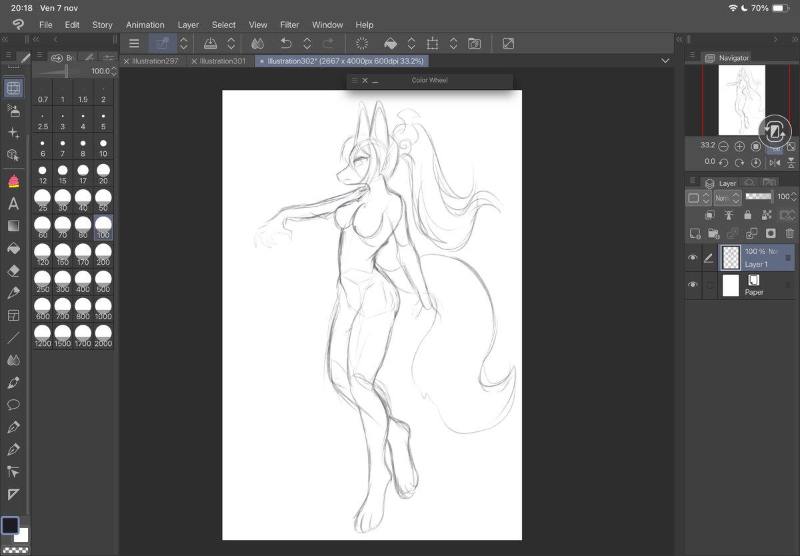
Task: Zoom in using the Navigator plus button
Action: [x=739, y=146]
